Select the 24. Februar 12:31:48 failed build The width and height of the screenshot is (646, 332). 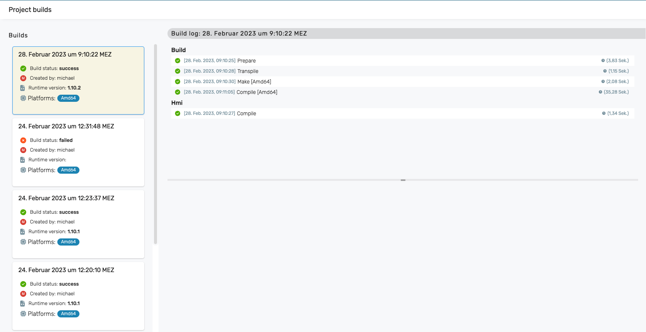tap(78, 152)
